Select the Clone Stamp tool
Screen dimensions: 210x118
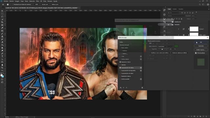click(x=2, y=36)
